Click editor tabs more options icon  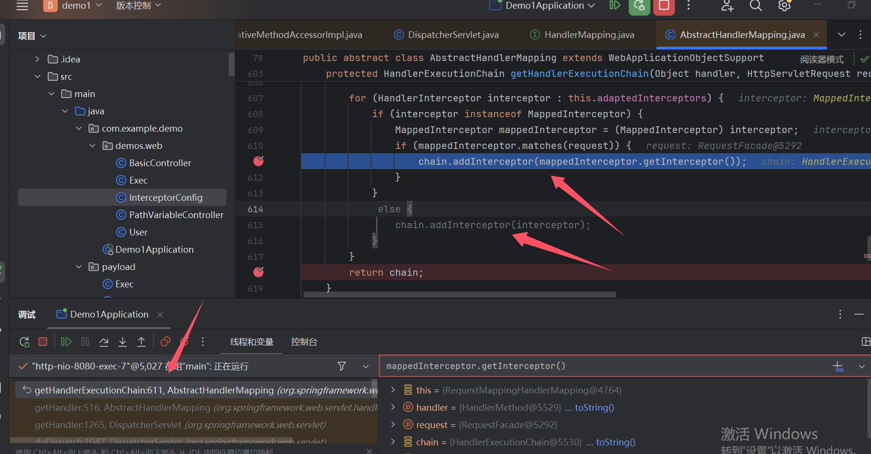860,35
